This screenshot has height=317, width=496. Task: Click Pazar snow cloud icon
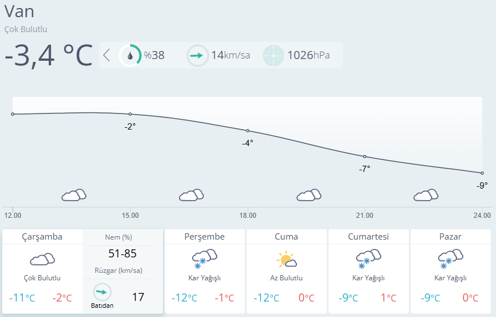450,259
